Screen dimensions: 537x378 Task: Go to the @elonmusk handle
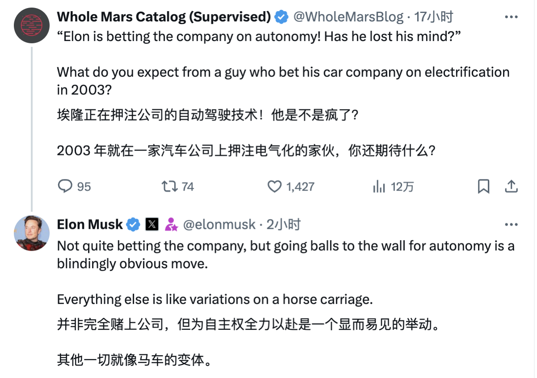click(x=220, y=224)
